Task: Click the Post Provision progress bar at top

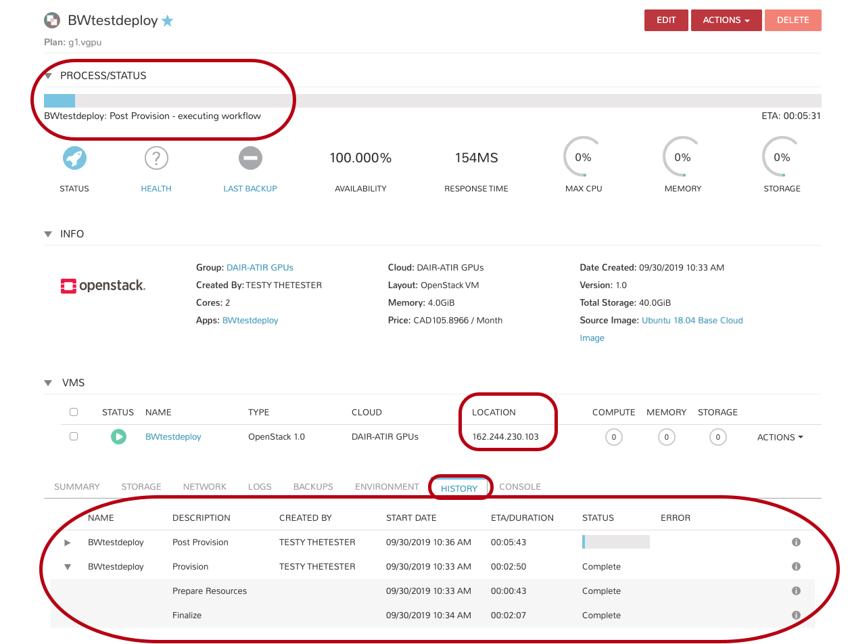Action: tap(432, 101)
